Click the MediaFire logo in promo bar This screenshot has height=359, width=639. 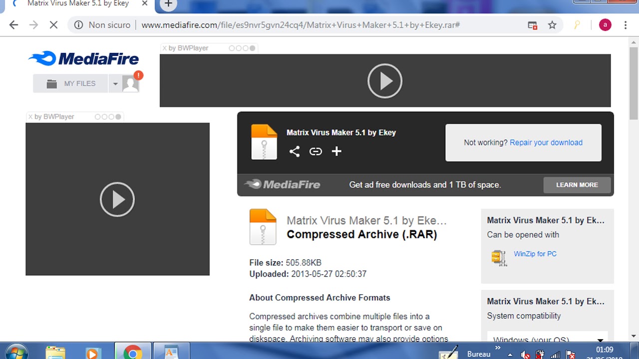click(x=283, y=184)
